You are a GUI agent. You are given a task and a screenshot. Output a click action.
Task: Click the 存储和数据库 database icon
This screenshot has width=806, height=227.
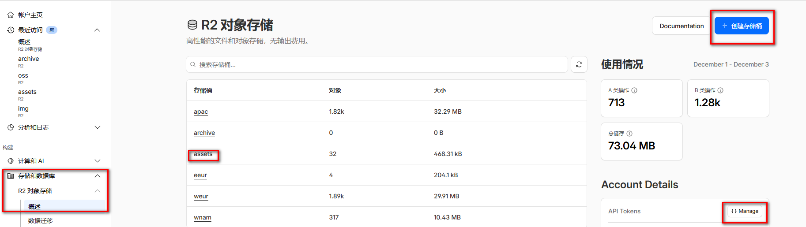click(x=11, y=176)
